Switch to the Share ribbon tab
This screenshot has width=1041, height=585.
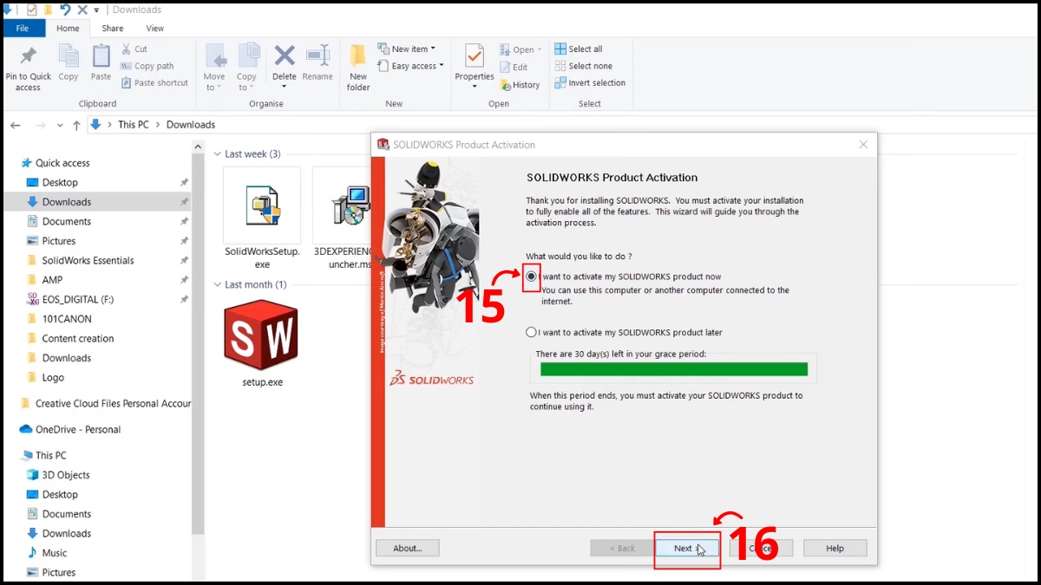pyautogui.click(x=113, y=29)
